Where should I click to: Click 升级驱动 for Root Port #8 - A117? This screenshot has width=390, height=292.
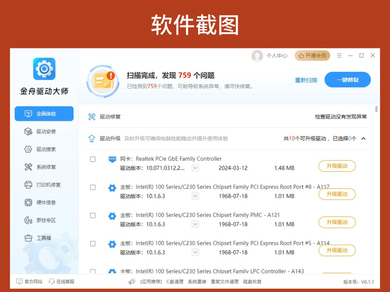(337, 194)
